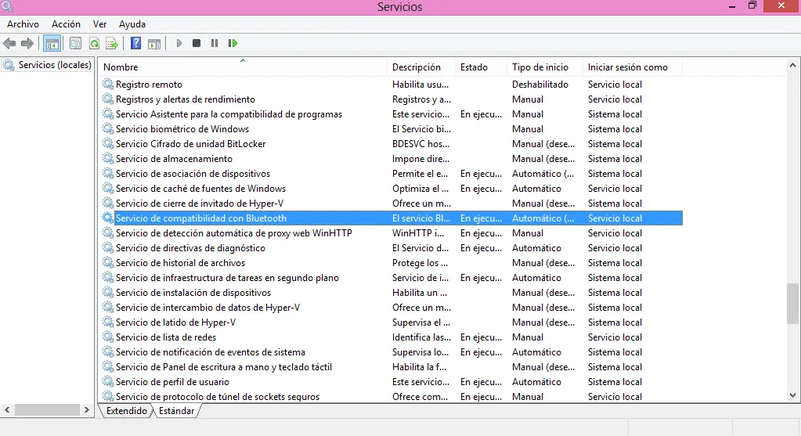Select Servicio Cifrado de unidad BitLocker
The image size is (801, 436).
pos(190,143)
